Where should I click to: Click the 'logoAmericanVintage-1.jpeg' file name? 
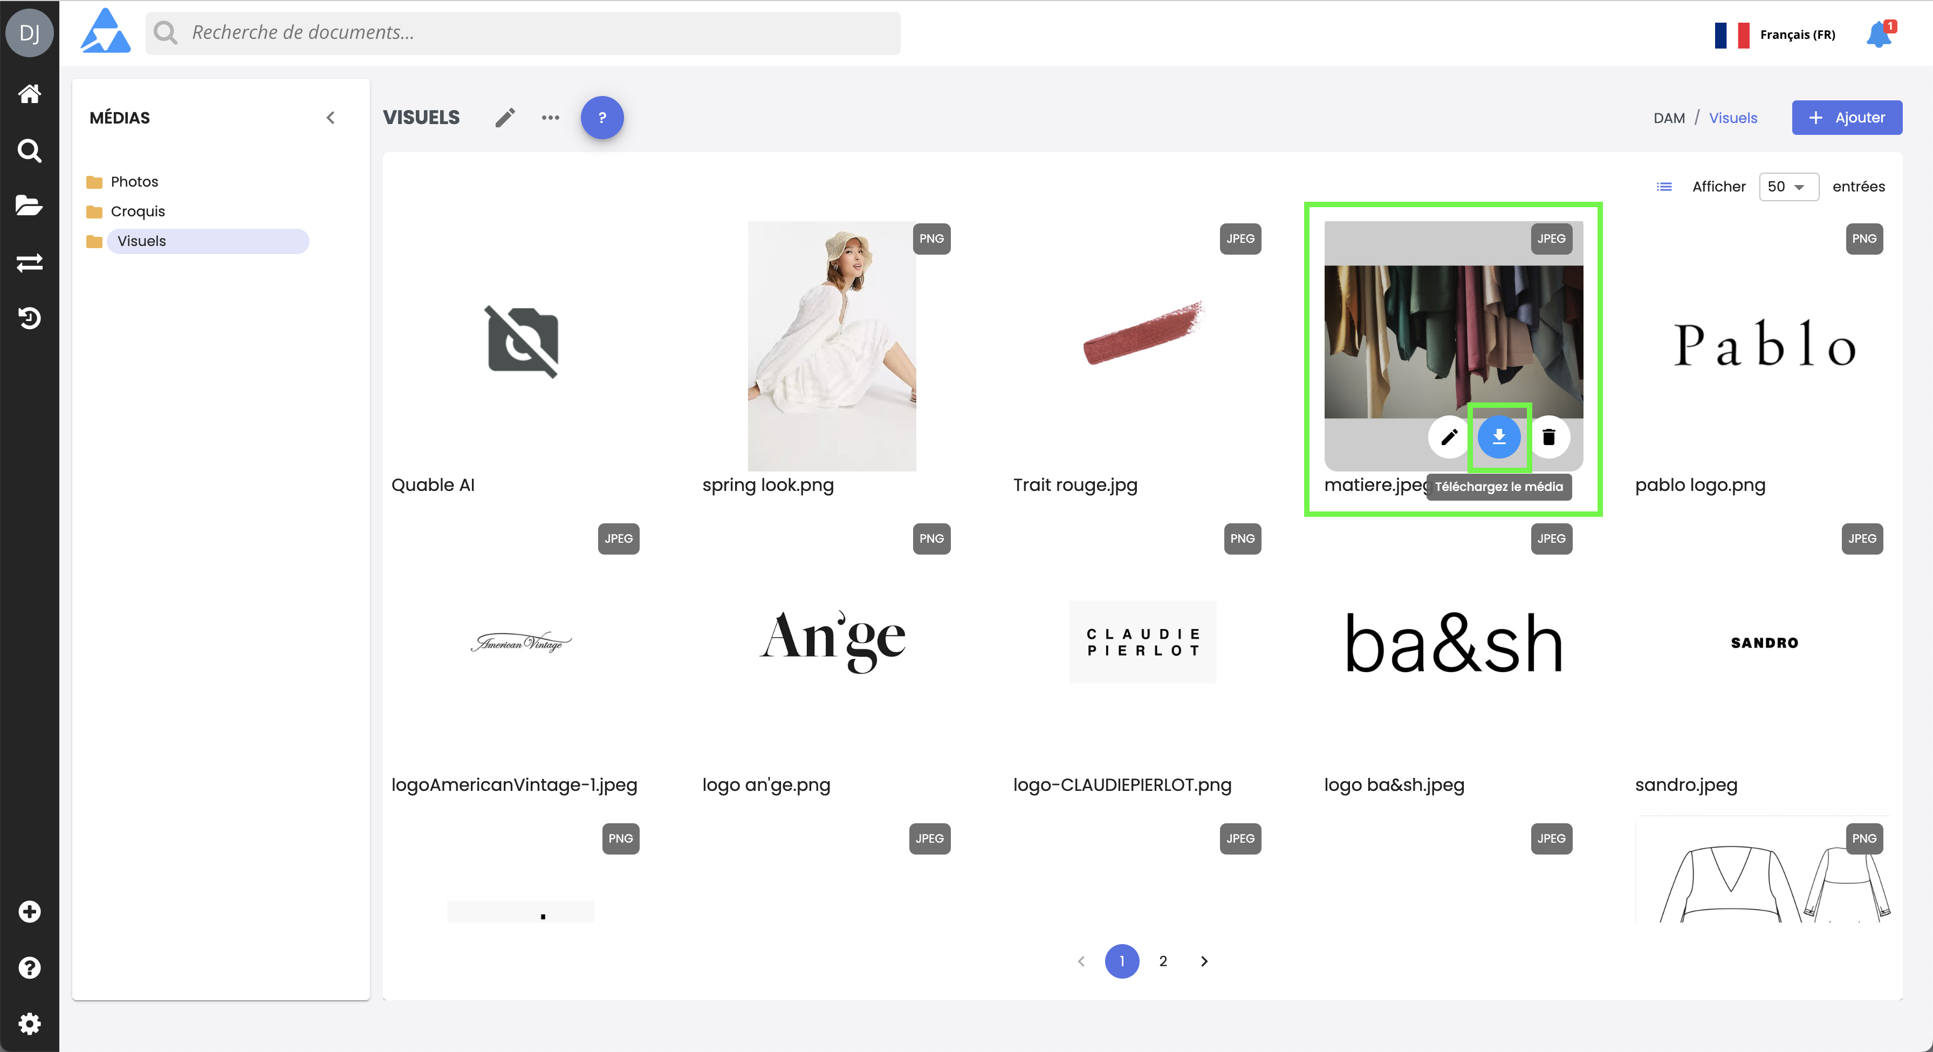[x=514, y=785]
